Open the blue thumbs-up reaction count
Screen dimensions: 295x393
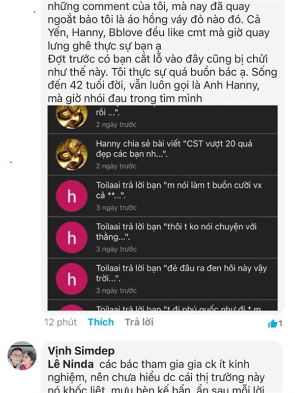tap(275, 324)
